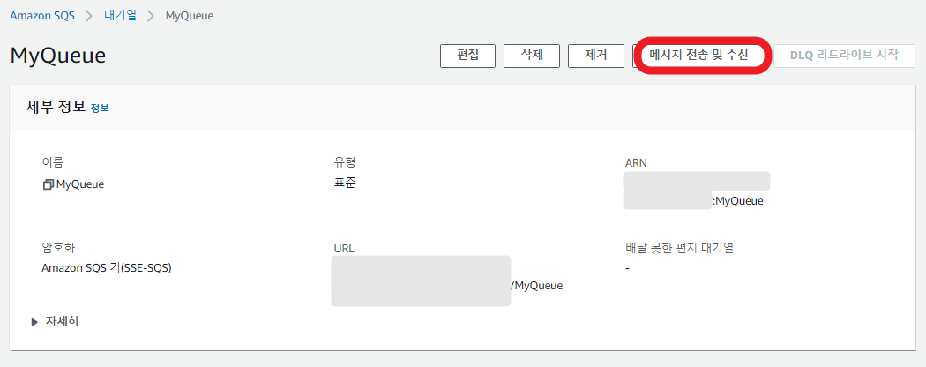This screenshot has width=926, height=367.
Task: Expand the 자세히 section
Action: pyautogui.click(x=56, y=321)
